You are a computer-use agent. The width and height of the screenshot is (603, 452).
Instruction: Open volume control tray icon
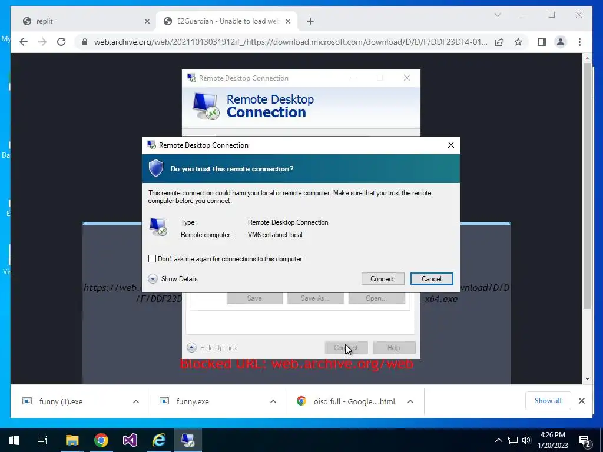tap(526, 440)
